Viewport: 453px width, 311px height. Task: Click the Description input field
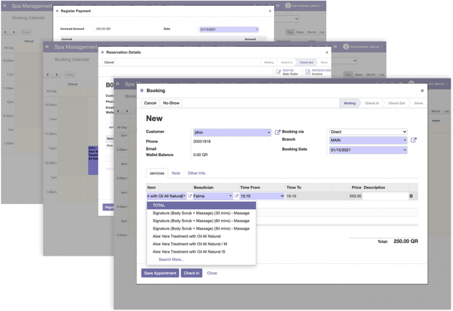pyautogui.click(x=385, y=196)
